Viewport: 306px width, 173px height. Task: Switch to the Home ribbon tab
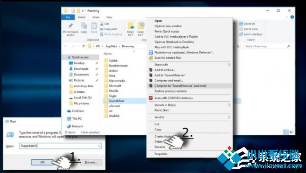click(82, 17)
